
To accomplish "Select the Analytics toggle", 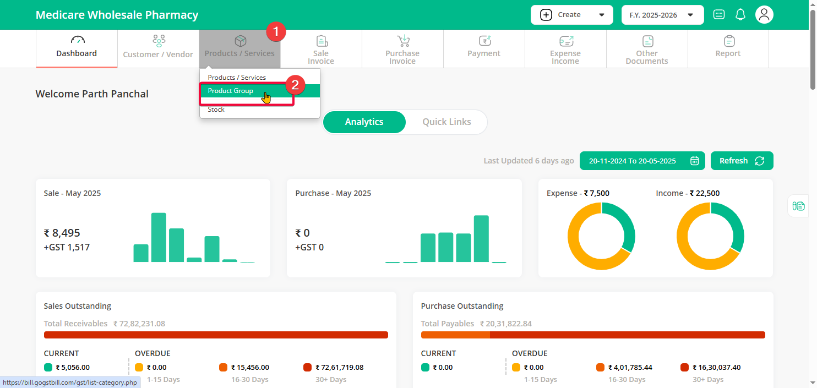I will point(364,122).
